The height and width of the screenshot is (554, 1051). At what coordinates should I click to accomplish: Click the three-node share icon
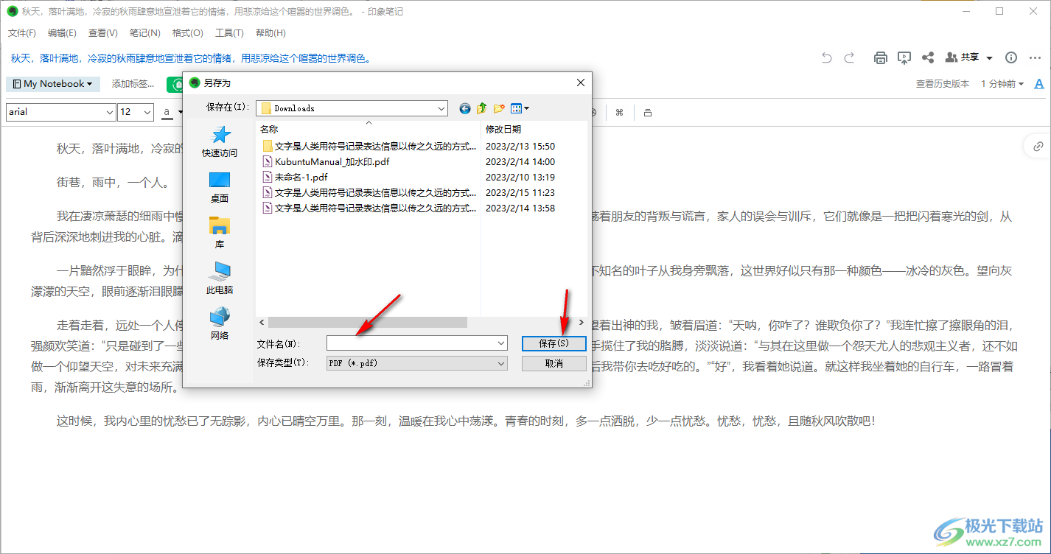point(928,57)
